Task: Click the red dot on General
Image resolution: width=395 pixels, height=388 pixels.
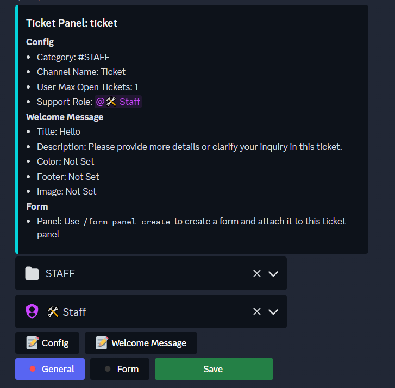Action: pos(33,369)
